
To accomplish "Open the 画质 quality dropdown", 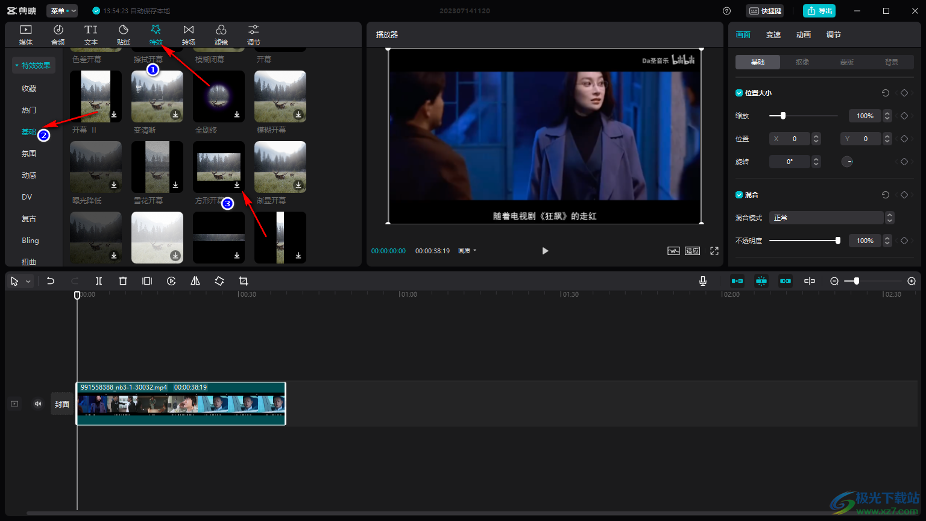I will point(467,251).
